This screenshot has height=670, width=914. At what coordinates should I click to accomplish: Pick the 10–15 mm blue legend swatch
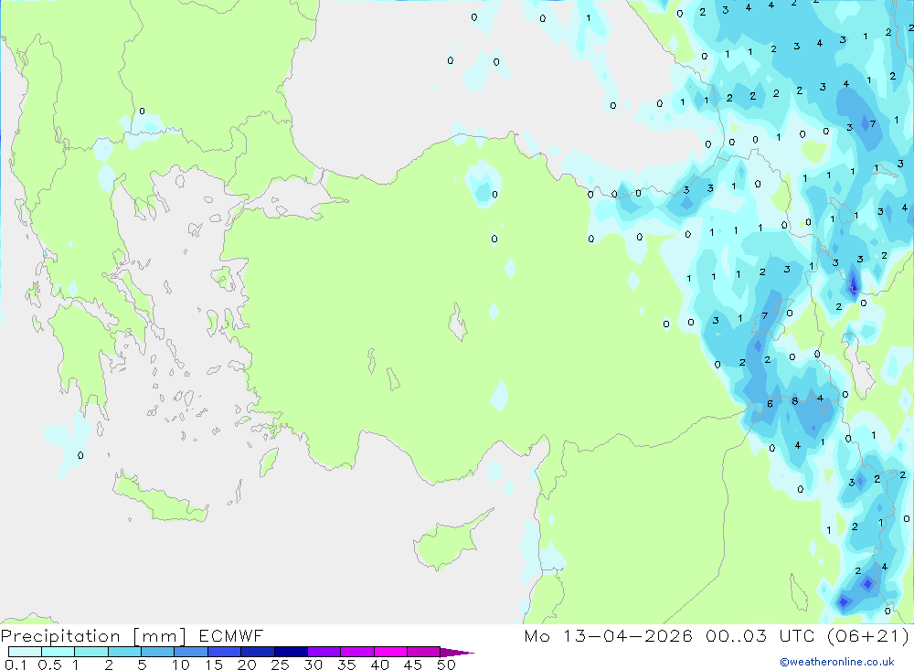[x=191, y=652]
